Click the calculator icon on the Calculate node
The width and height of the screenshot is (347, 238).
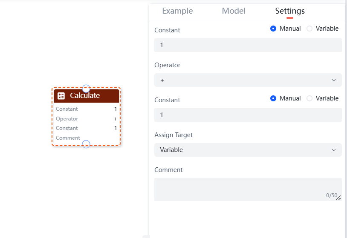61,96
